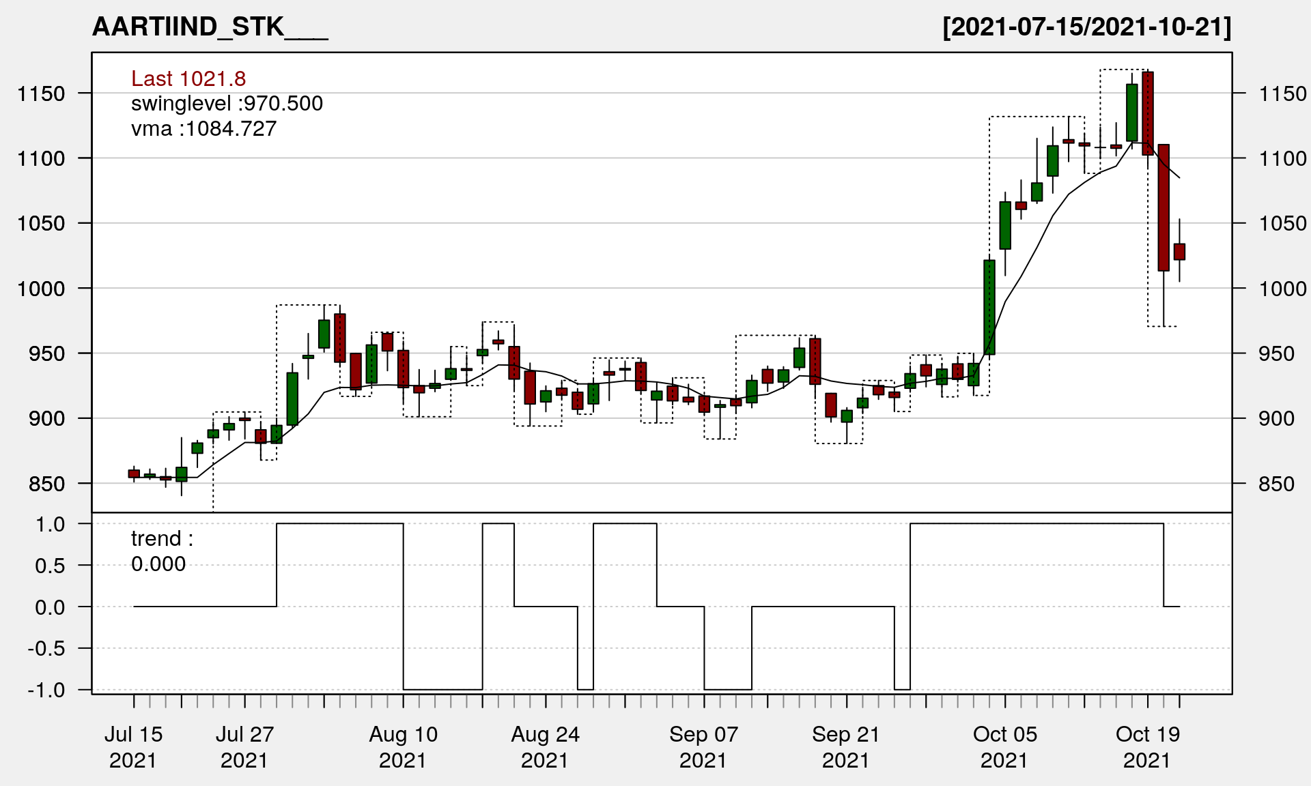Click the Oct 05 2021 axis date
The image size is (1311, 786).
[x=1004, y=747]
